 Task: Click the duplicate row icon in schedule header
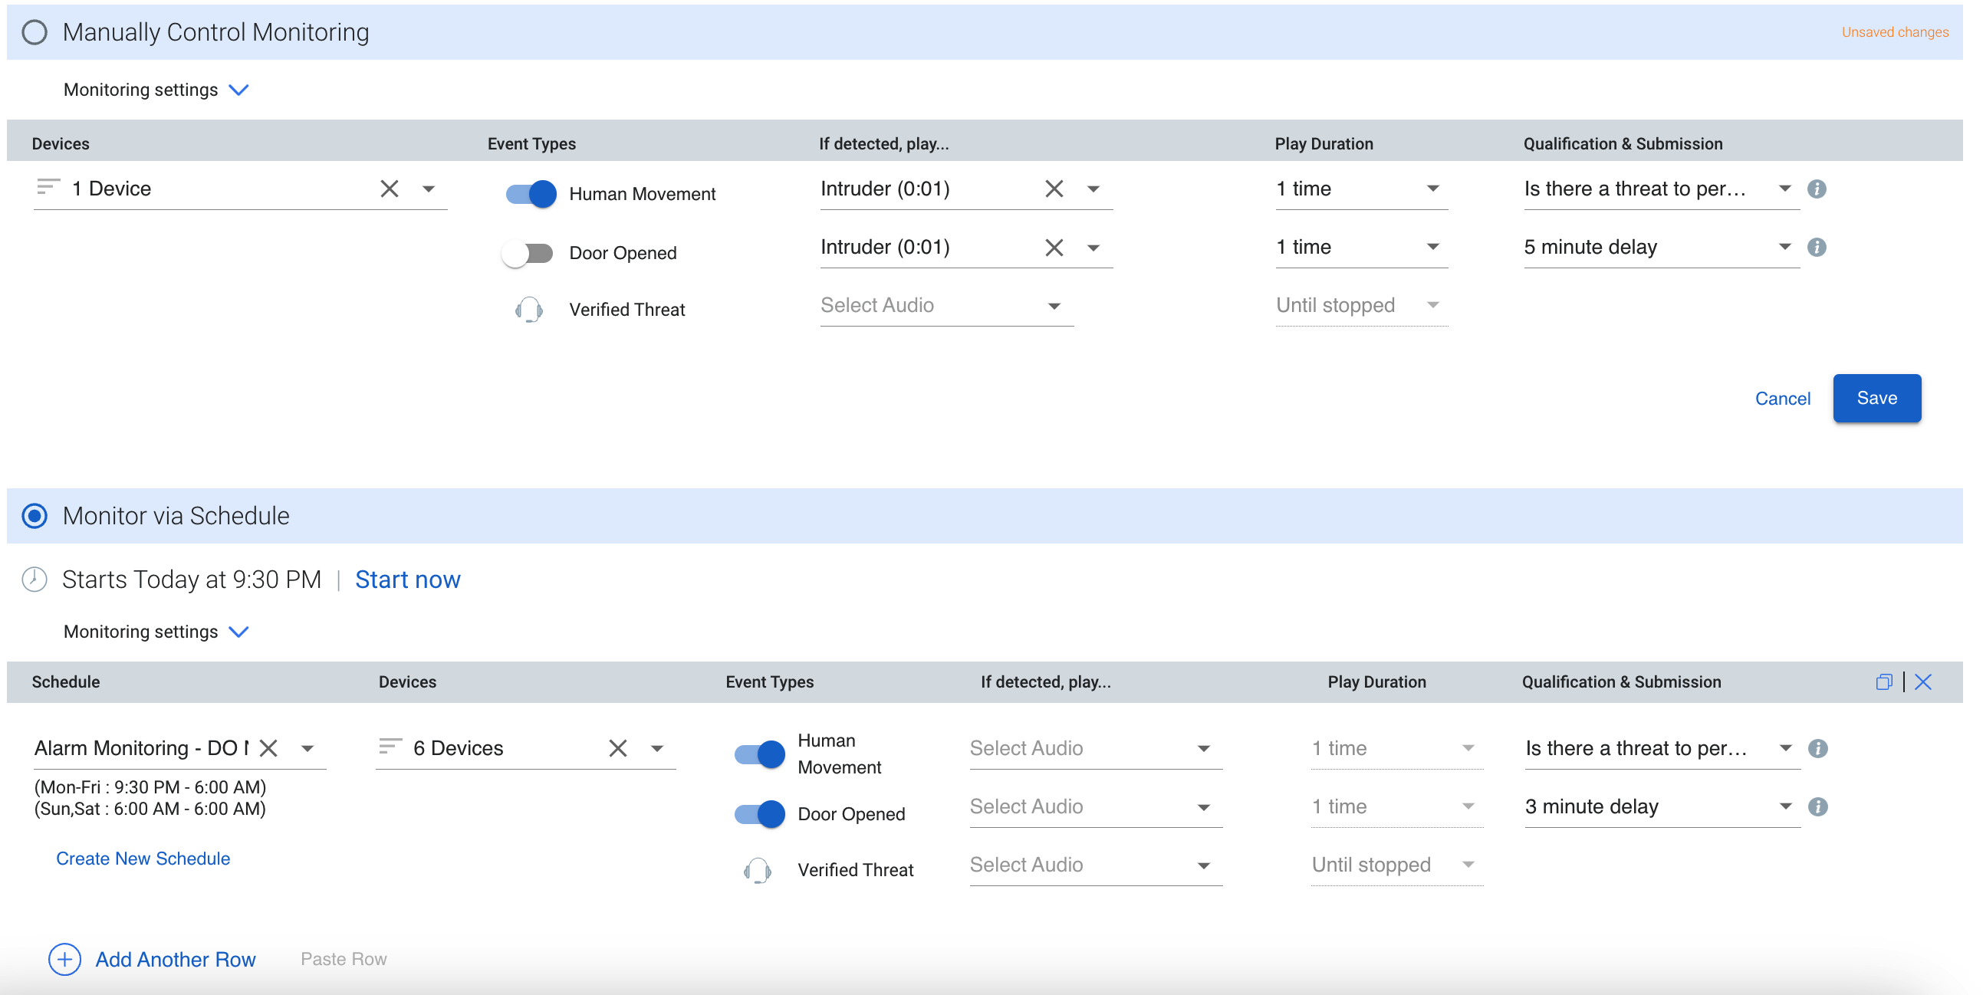(x=1883, y=681)
